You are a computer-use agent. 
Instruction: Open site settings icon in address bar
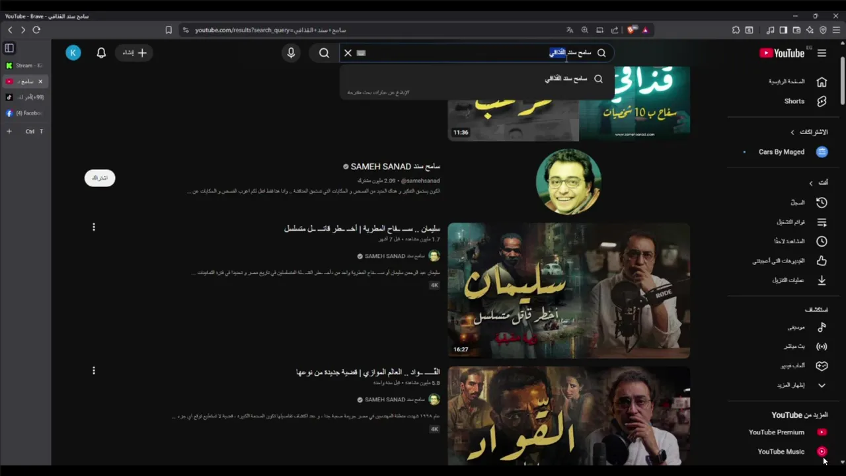click(x=185, y=30)
